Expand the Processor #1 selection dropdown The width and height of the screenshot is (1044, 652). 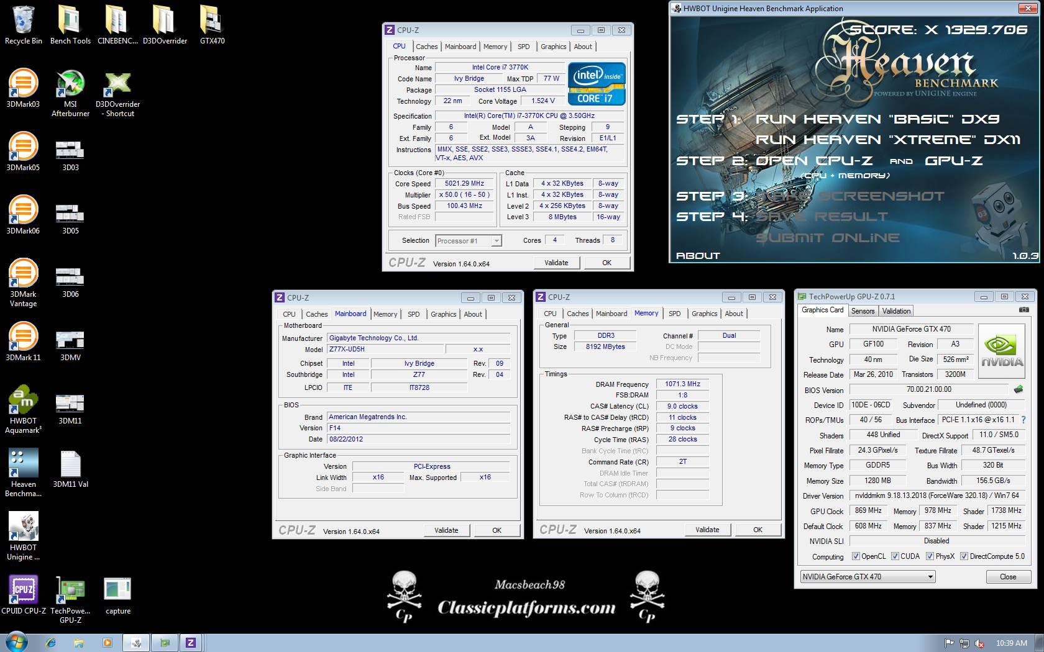tap(497, 241)
